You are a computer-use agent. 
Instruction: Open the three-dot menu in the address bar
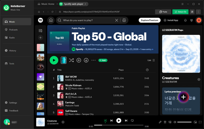click(x=198, y=12)
